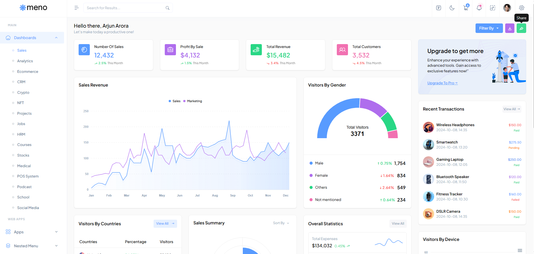
Task: Open the Courses dashboard
Action: (24, 145)
